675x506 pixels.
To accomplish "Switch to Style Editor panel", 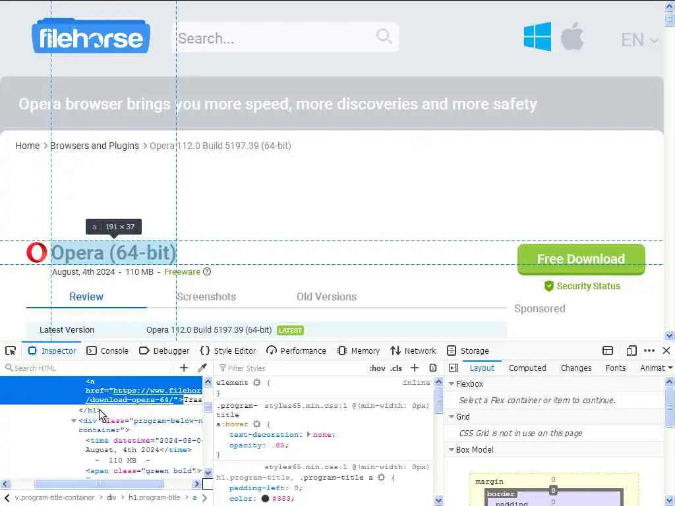I will pos(227,351).
